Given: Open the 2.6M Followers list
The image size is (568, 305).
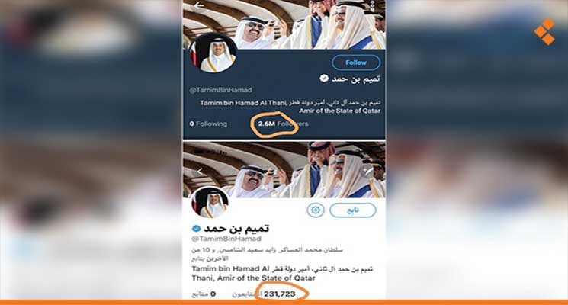Looking at the screenshot, I should pos(283,124).
